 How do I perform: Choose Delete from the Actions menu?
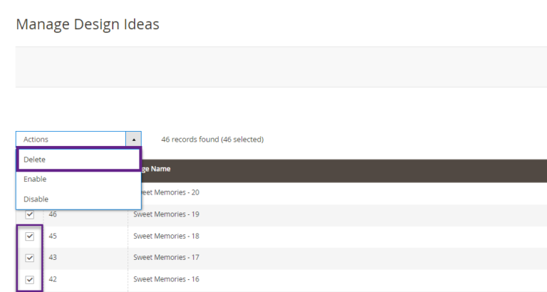coord(78,160)
